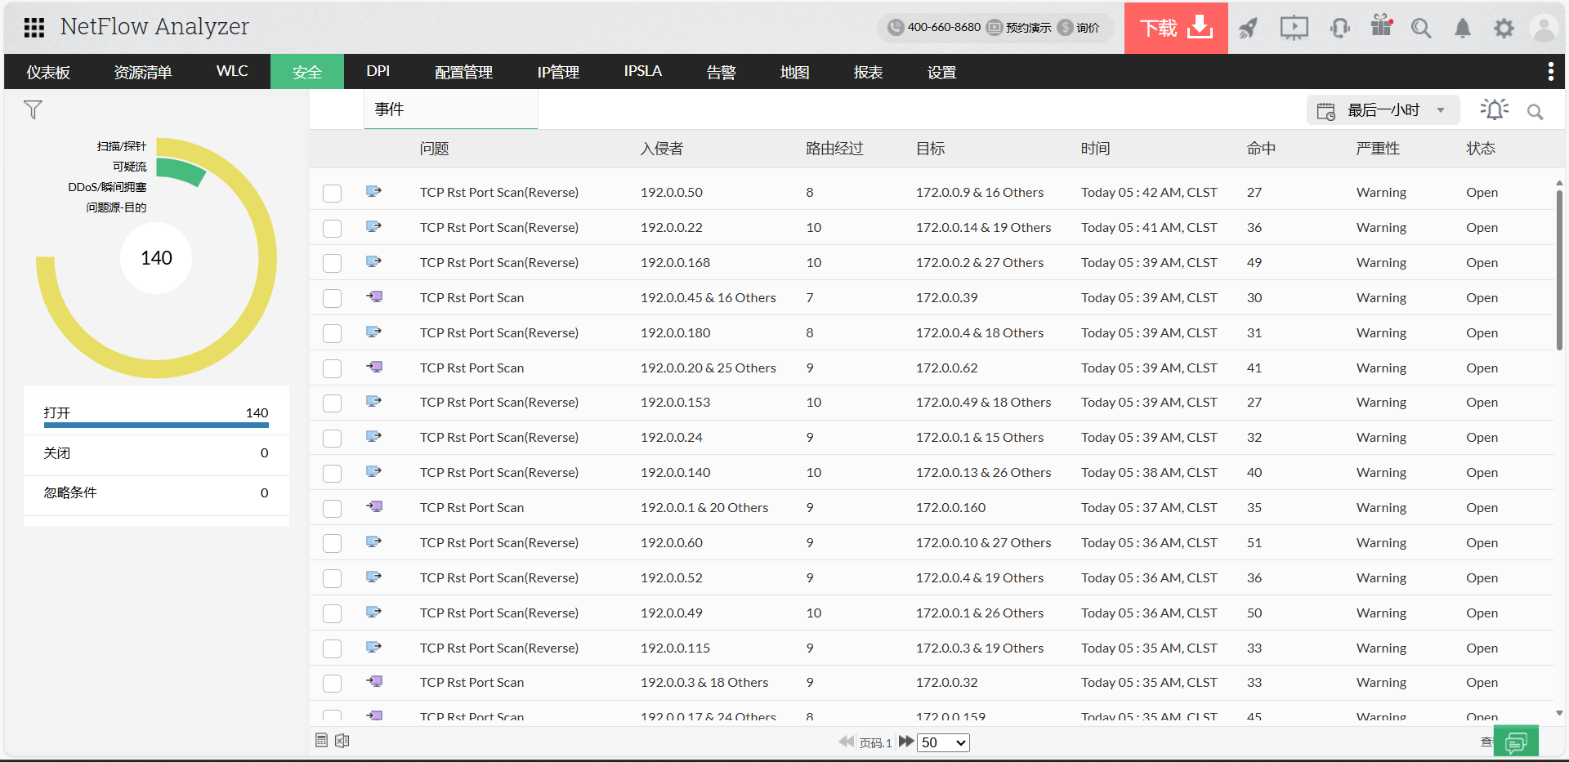The image size is (1569, 762).
Task: Open the three-dot overflow menu
Action: [x=1550, y=72]
